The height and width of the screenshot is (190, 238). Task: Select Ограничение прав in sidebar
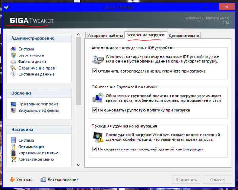click(36, 68)
